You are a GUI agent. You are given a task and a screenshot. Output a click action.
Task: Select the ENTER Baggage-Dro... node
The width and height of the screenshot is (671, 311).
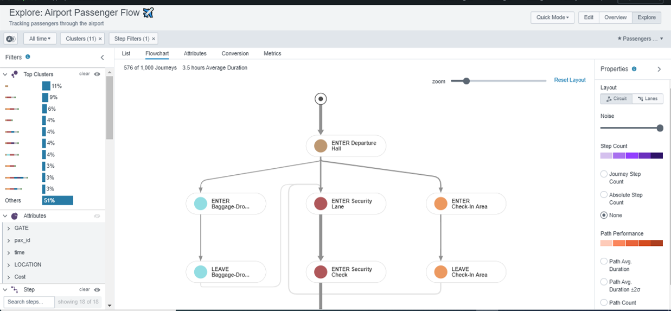tap(226, 204)
